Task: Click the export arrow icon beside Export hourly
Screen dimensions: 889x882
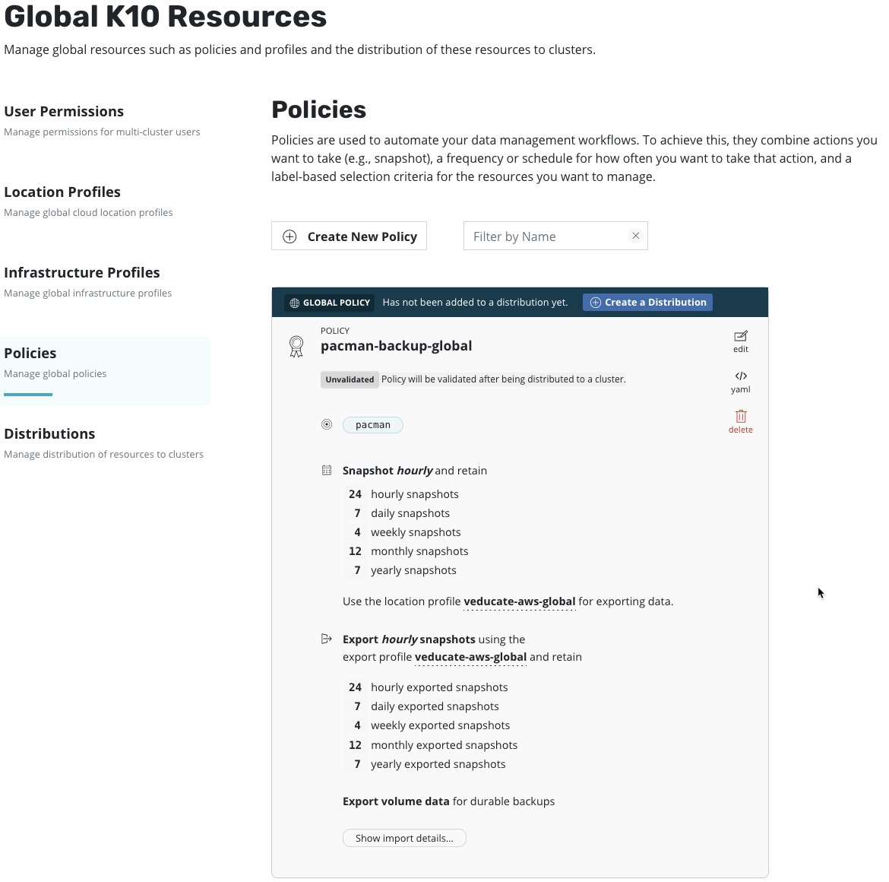Action: [x=327, y=639]
